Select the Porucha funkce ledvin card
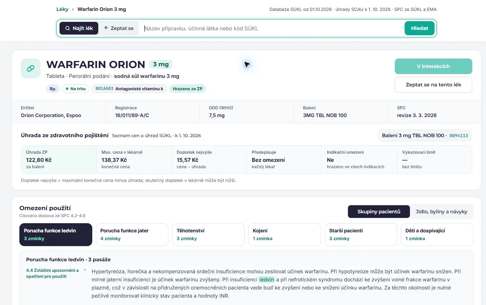486x305 pixels. pos(56,234)
